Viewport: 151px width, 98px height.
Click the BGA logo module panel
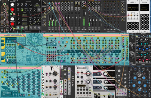[x=73, y=81]
